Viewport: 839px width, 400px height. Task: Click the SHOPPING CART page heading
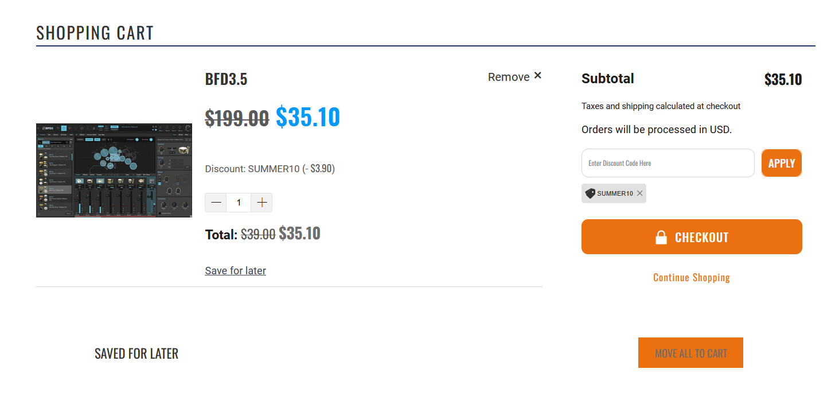pos(95,33)
